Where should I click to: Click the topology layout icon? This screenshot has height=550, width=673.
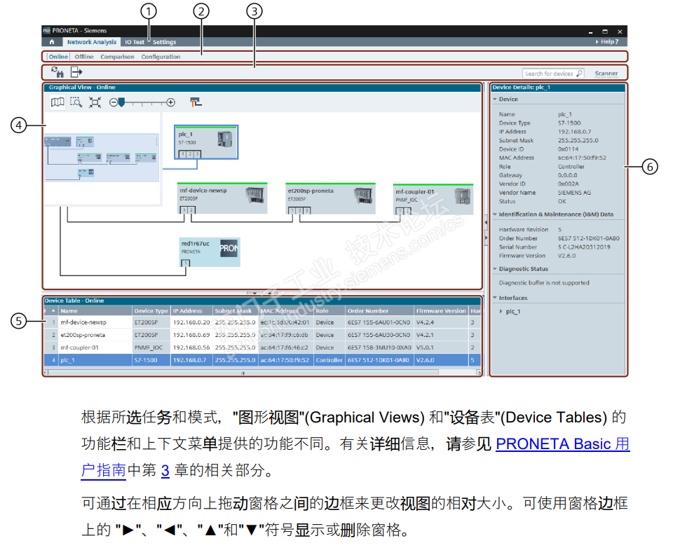coord(196,102)
